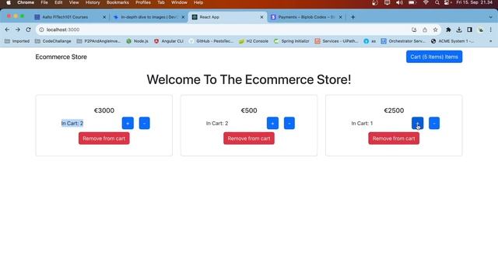The height and width of the screenshot is (280, 498).
Task: Remove the €3000 product from cart
Action: (x=104, y=138)
